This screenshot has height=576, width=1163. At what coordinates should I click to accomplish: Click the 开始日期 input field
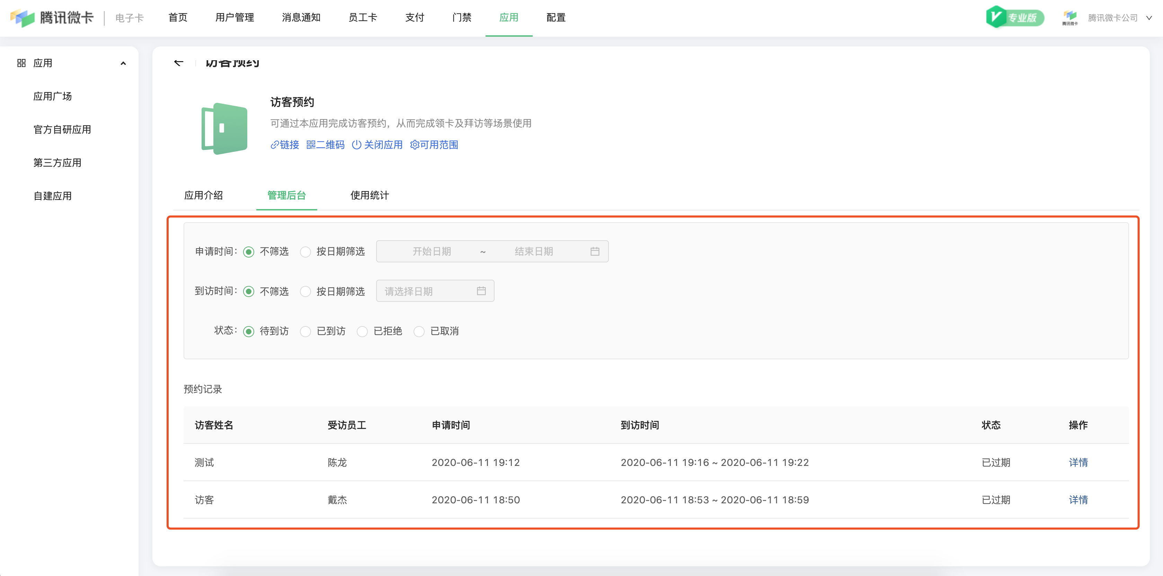pyautogui.click(x=432, y=251)
